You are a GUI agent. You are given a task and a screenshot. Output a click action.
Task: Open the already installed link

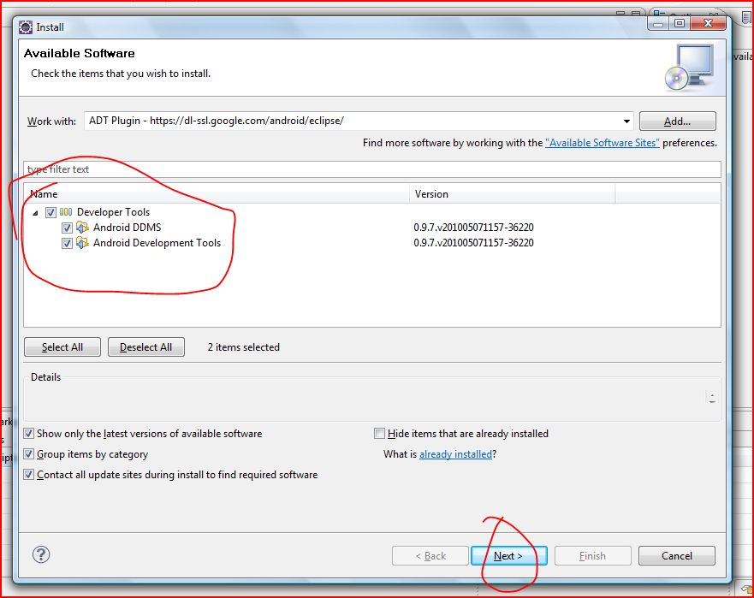(456, 454)
